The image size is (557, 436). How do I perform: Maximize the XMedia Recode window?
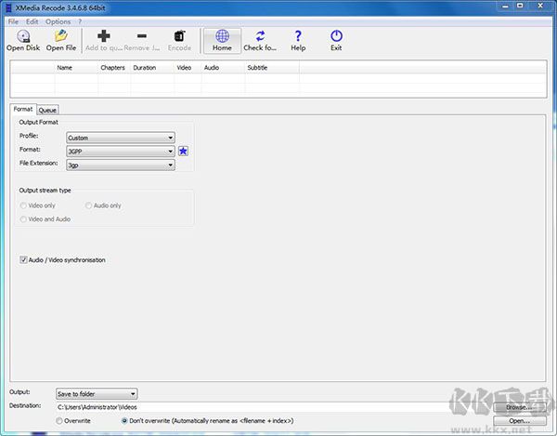coord(520,7)
